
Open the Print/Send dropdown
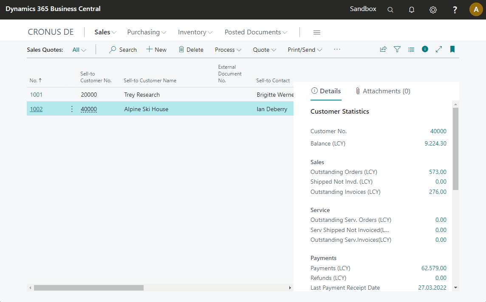click(x=305, y=50)
